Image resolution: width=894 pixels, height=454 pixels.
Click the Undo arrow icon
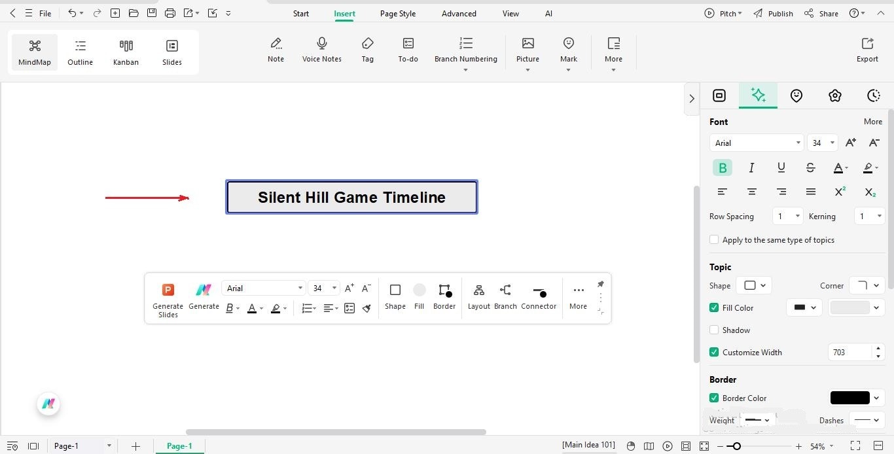tap(72, 13)
